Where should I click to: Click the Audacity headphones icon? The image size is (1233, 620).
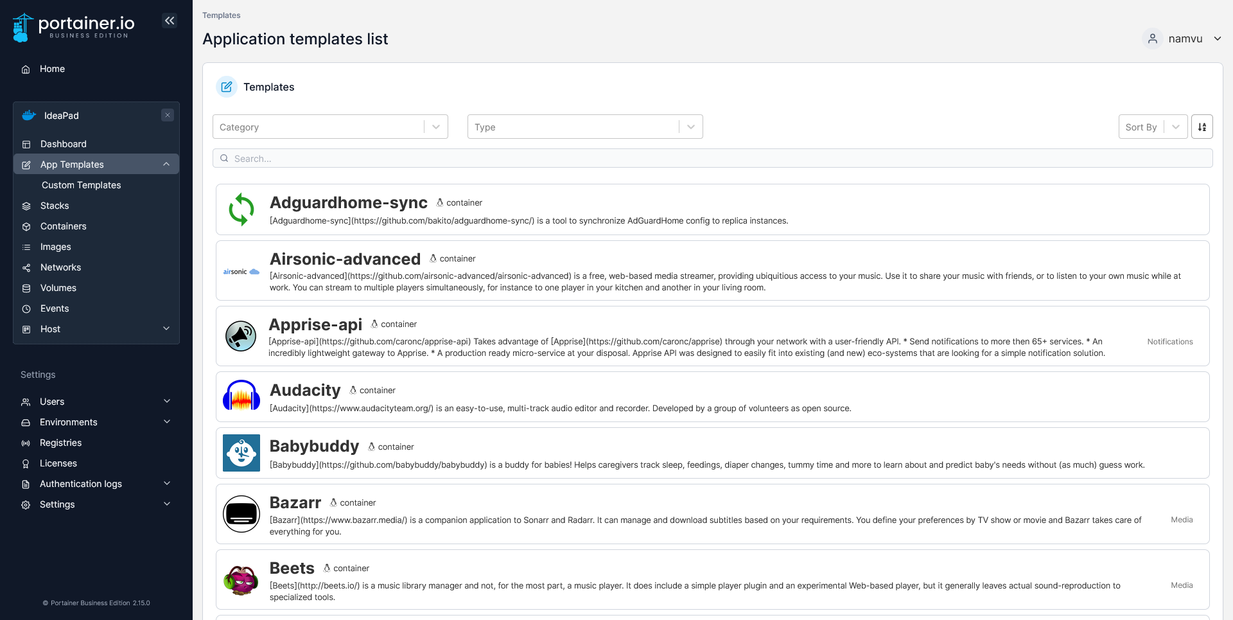[x=241, y=396]
